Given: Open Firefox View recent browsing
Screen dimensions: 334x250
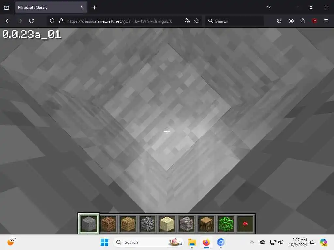Looking at the screenshot, I should point(7,7).
